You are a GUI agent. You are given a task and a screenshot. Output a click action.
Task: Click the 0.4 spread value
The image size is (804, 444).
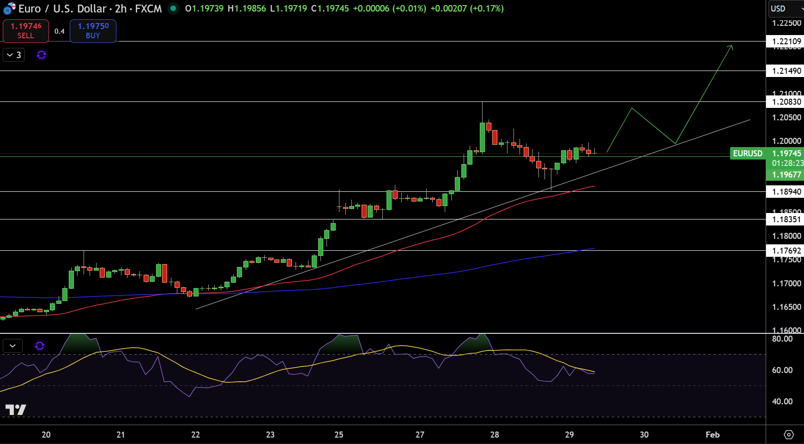pos(60,31)
